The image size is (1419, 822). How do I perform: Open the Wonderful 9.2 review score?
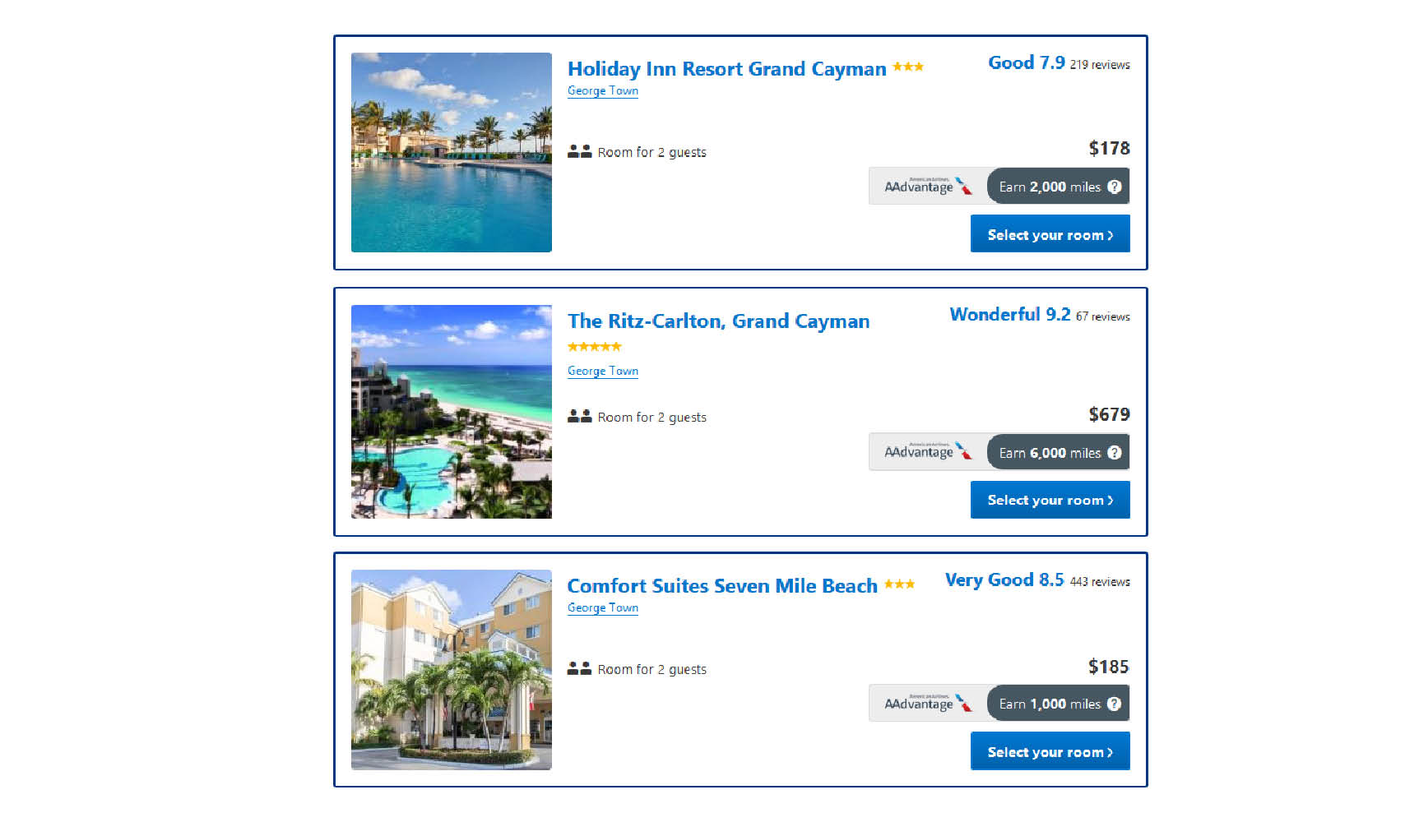coord(1040,315)
